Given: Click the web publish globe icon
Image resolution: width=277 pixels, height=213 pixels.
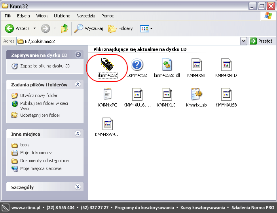Looking at the screenshot, I should pyautogui.click(x=15, y=104).
